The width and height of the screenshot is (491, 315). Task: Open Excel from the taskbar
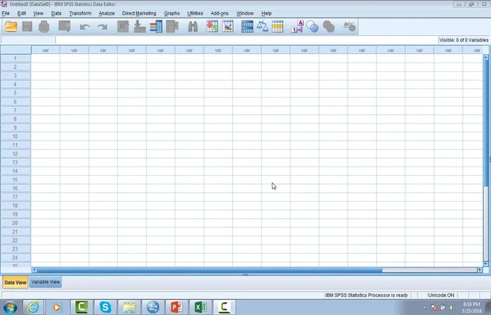200,307
